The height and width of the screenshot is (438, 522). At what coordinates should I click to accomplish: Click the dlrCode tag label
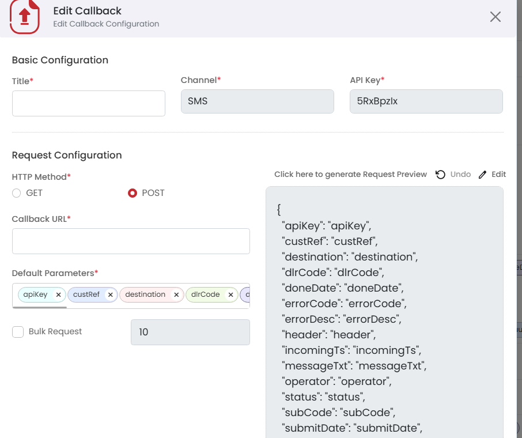tap(206, 294)
